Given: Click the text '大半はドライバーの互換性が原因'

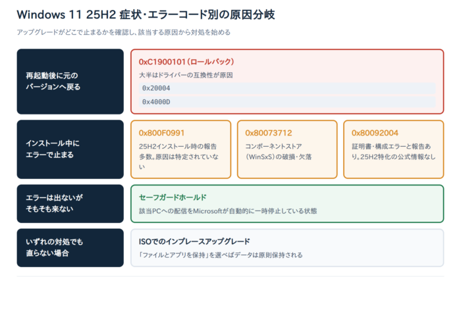Looking at the screenshot, I should point(186,75).
